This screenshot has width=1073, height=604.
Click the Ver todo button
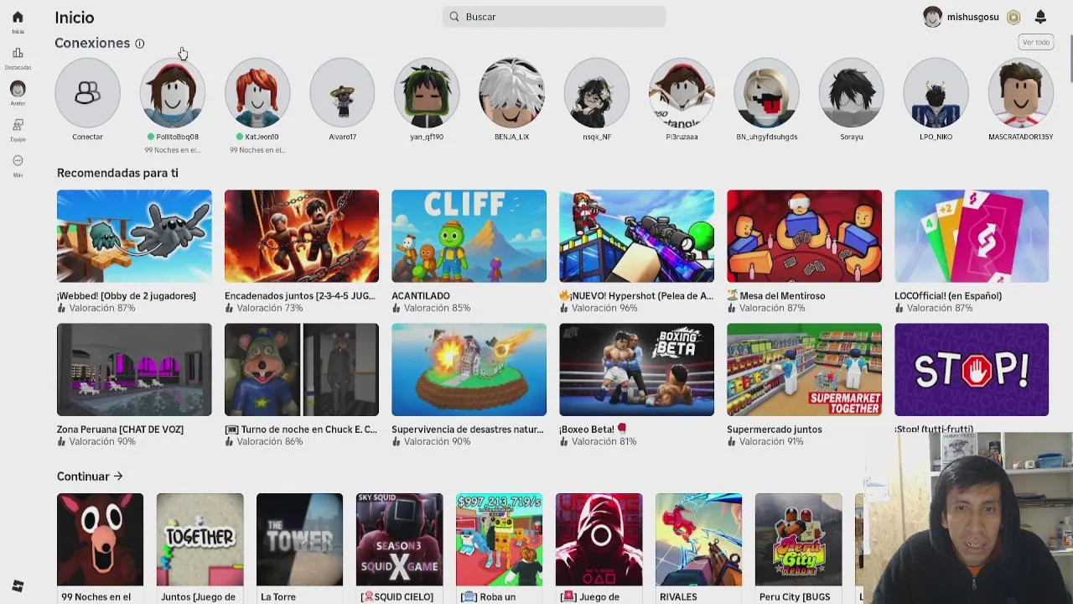1035,42
